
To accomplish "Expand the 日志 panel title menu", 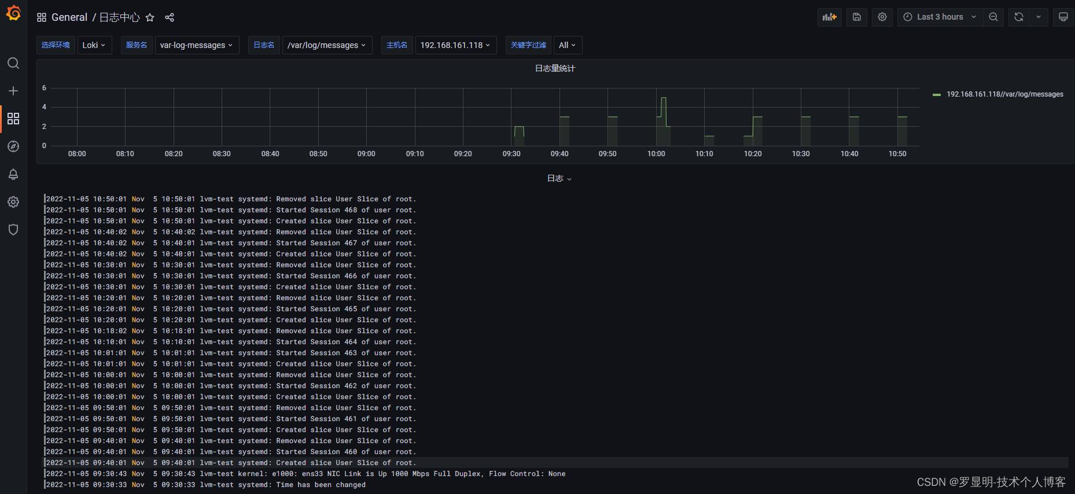I will click(559, 178).
